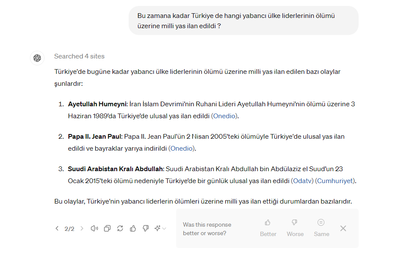The height and width of the screenshot is (274, 418).
Task: Dismiss the response feedback prompt
Action: (343, 228)
